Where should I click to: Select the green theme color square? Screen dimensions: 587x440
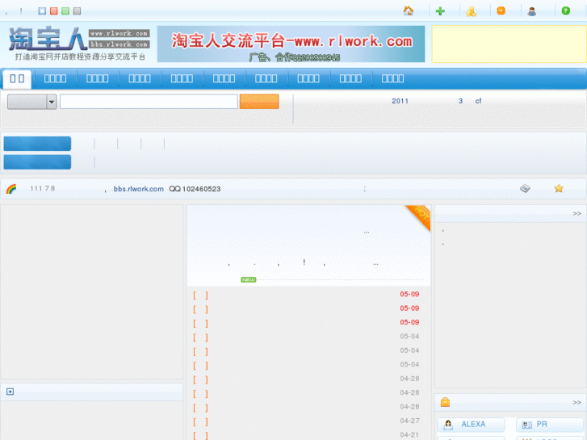click(x=65, y=10)
